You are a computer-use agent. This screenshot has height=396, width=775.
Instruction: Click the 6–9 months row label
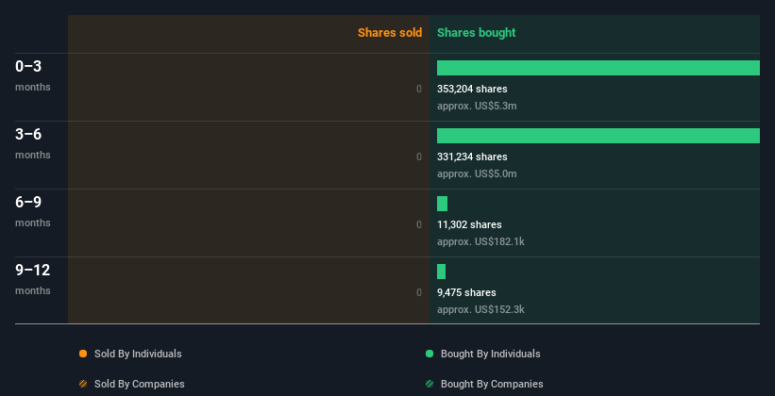coord(33,211)
